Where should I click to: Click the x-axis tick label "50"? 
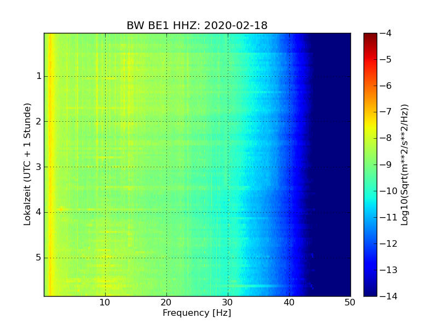coord(350,303)
